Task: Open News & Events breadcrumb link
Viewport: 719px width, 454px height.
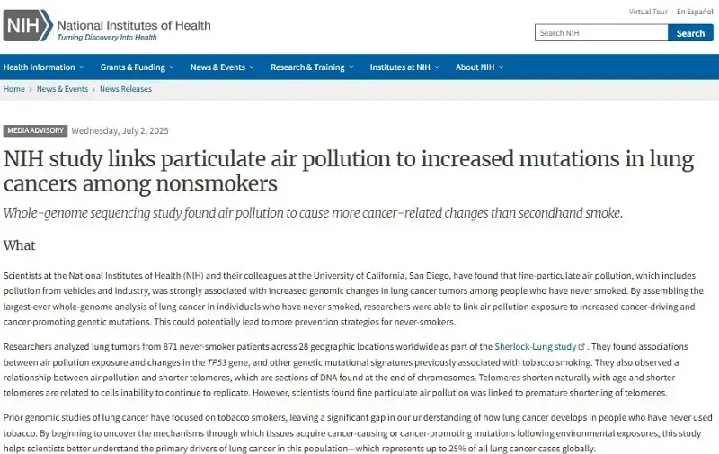Action: coord(62,89)
